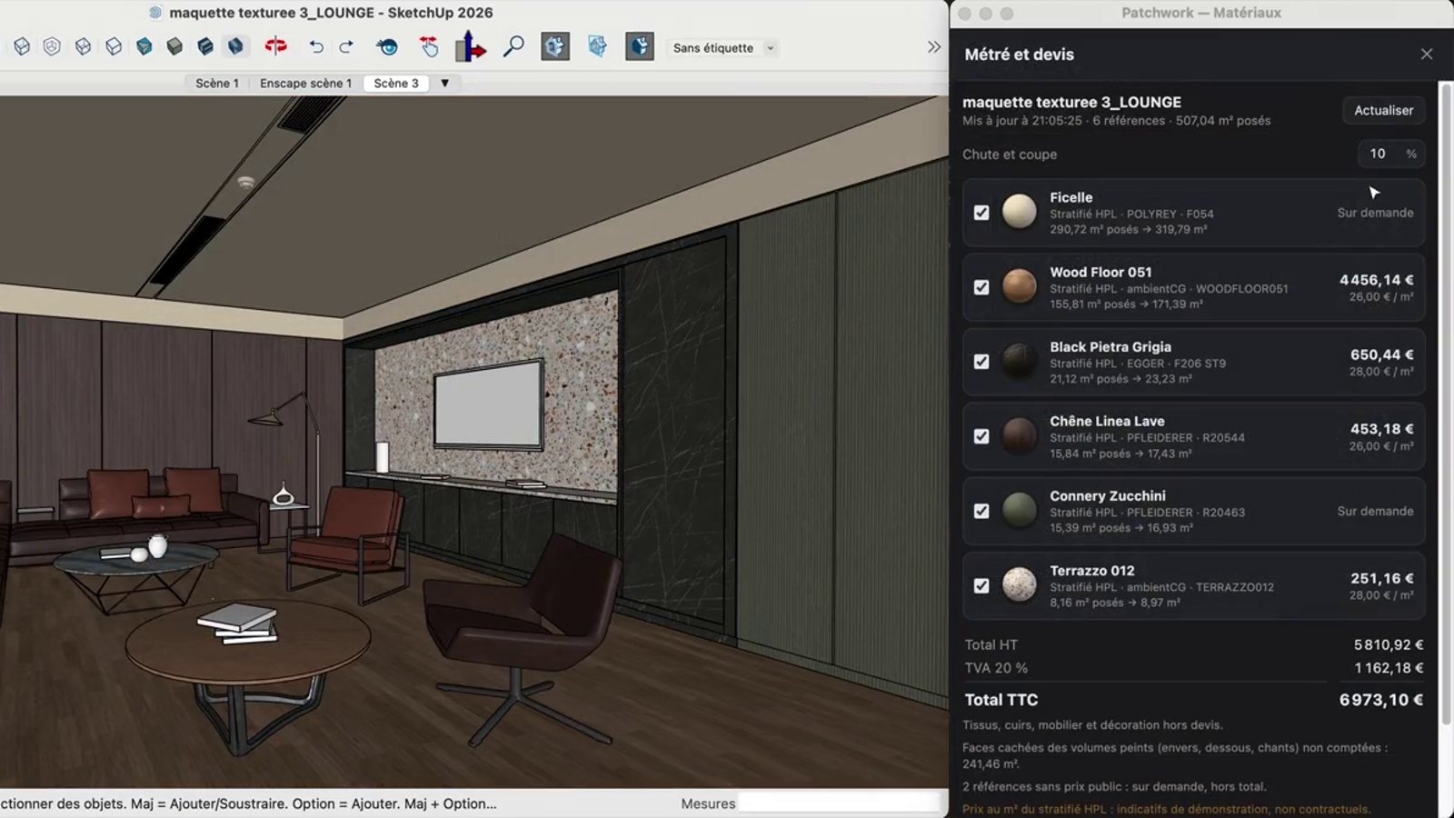
Task: Click the hand interact tool icon
Action: (429, 46)
